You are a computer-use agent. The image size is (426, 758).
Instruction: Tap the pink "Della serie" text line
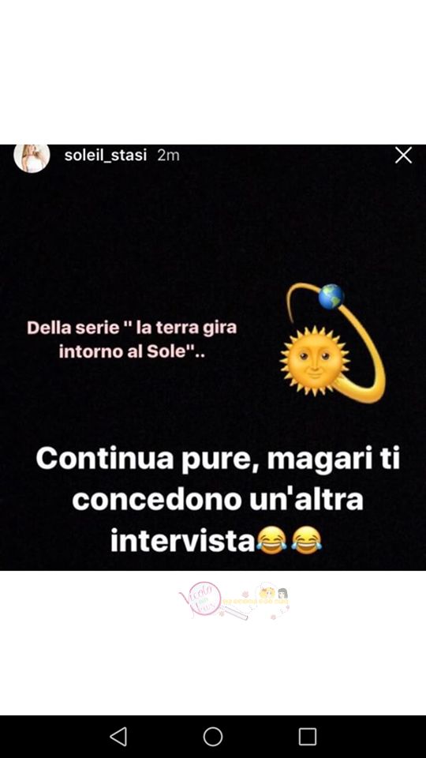(x=132, y=328)
